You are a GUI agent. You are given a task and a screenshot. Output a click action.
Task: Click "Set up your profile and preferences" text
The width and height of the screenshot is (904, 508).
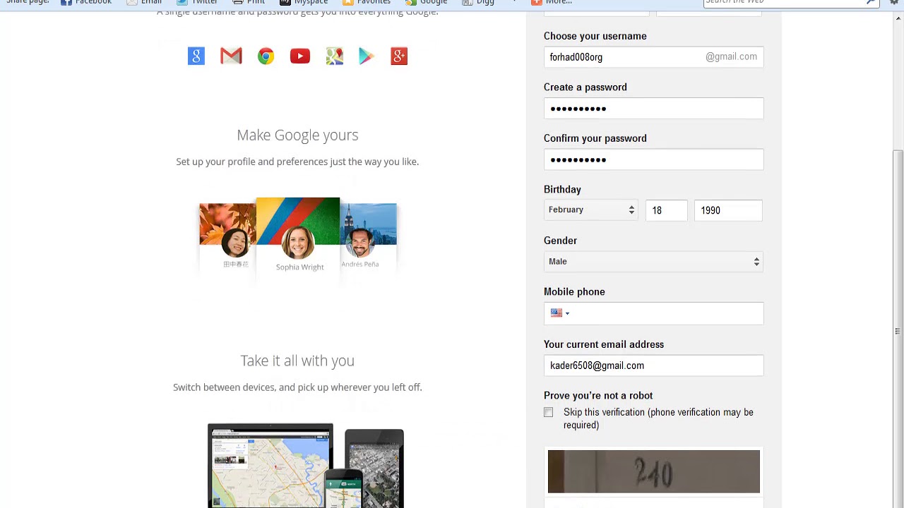pos(297,162)
